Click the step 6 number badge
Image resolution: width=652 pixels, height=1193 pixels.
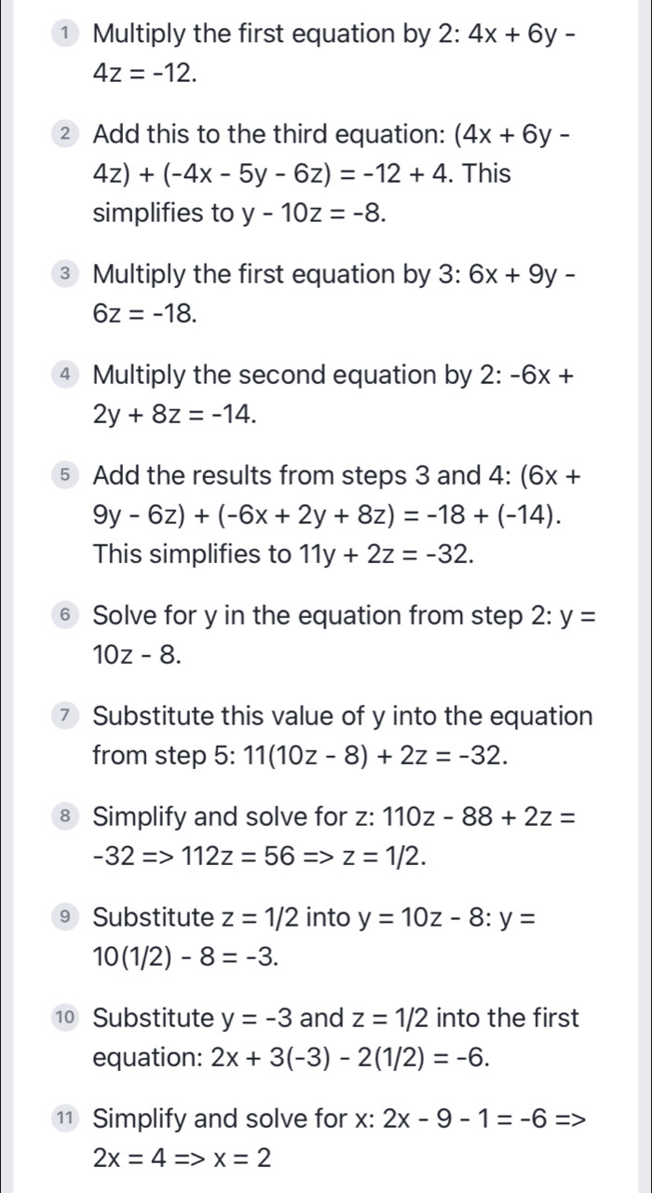coord(65,616)
